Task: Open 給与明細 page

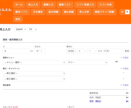Action: coord(53,12)
